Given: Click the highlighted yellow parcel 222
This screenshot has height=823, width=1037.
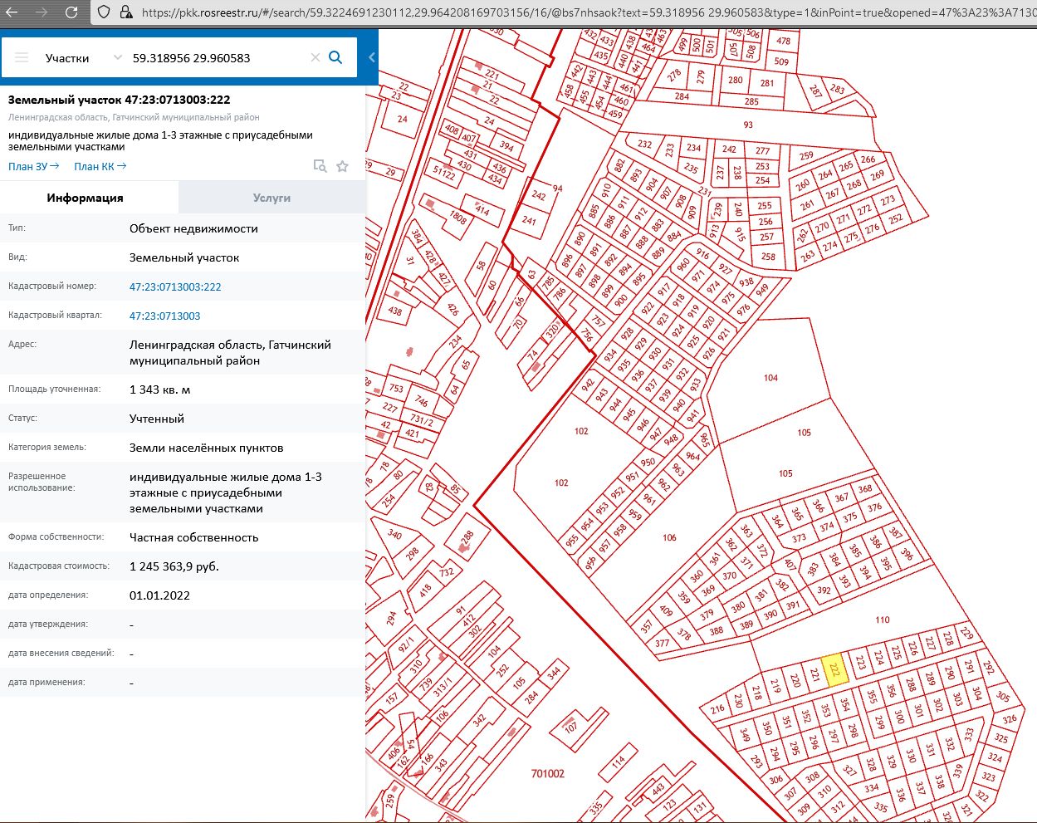Looking at the screenshot, I should tap(836, 670).
